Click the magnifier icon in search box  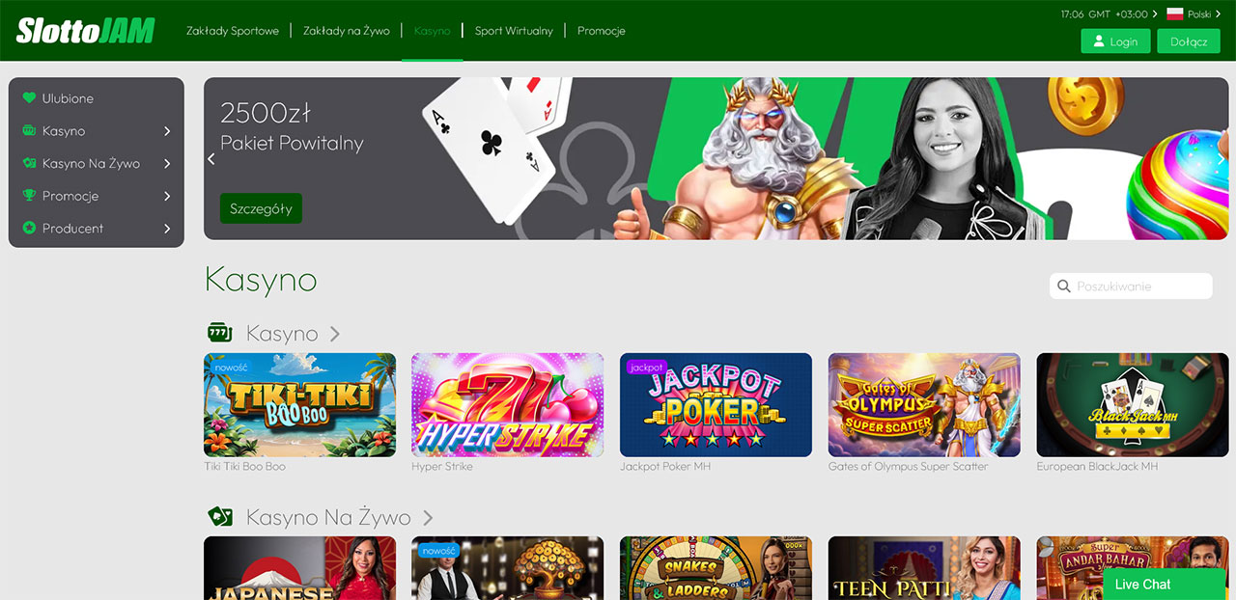tap(1064, 286)
